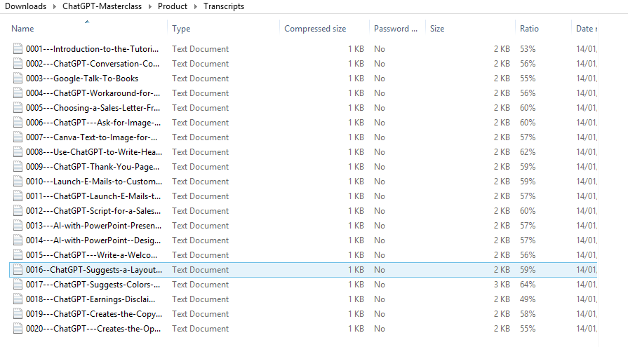Sort by the Password column header

point(397,29)
